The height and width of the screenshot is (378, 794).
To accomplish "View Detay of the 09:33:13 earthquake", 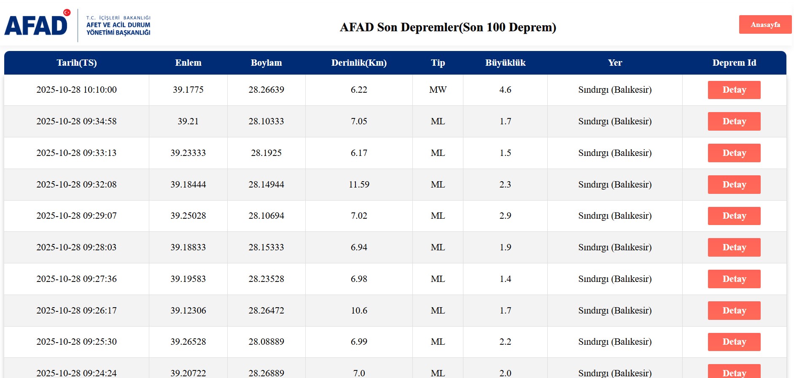I will 734,153.
